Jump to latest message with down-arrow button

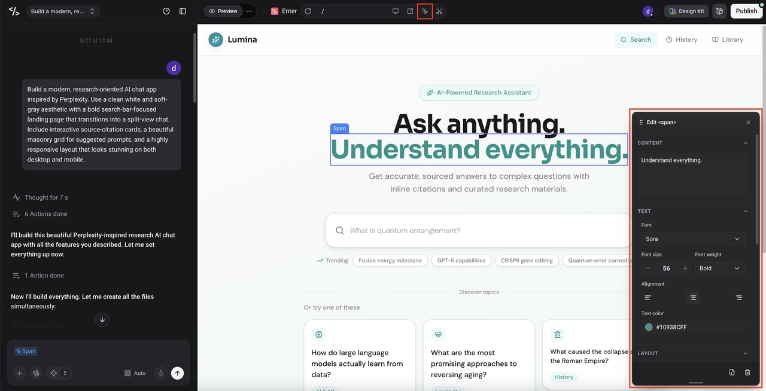pyautogui.click(x=102, y=320)
